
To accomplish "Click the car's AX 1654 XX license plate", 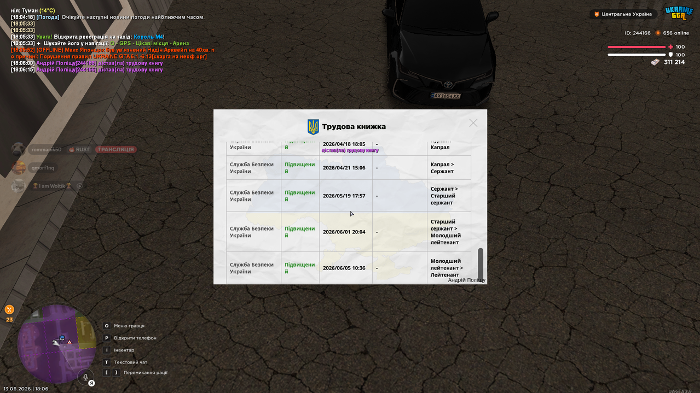I will point(446,96).
